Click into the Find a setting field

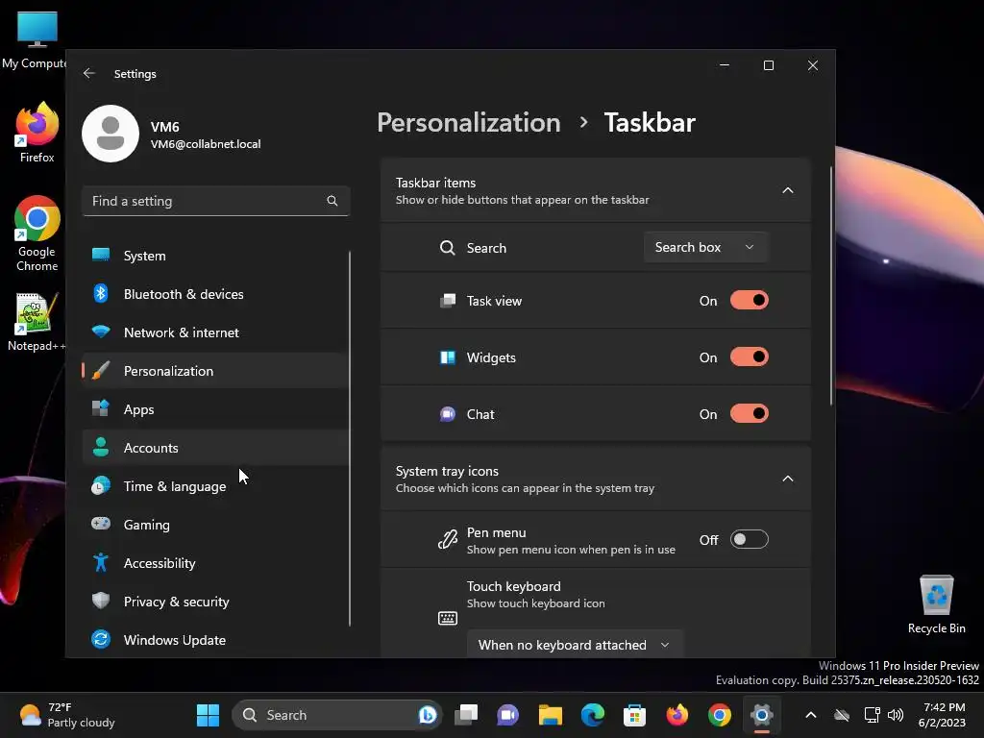[x=215, y=201]
